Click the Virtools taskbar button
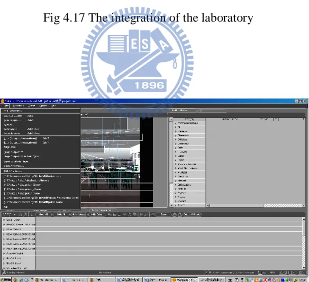The height and width of the screenshot is (282, 309). pyautogui.click(x=184, y=280)
